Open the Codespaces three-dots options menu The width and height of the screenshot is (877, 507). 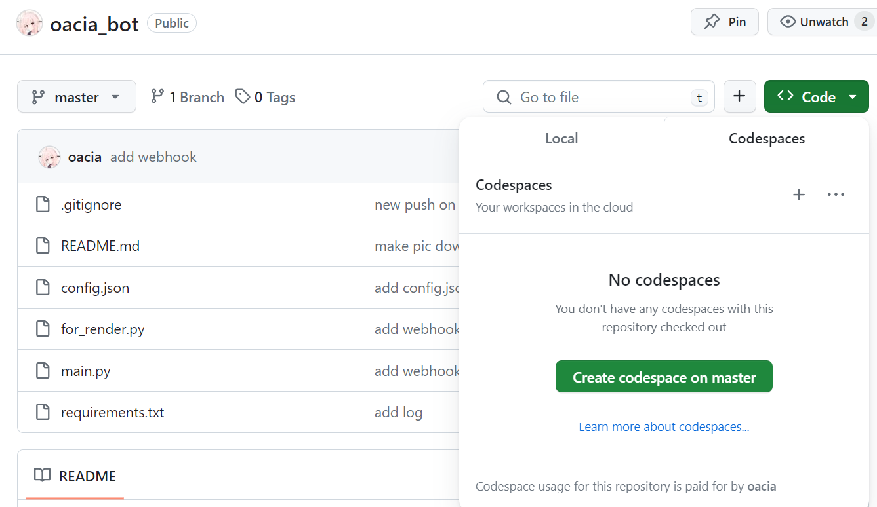click(x=836, y=195)
